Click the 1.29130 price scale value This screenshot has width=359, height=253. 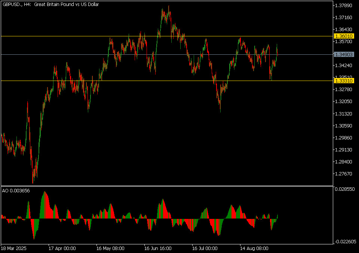(344, 150)
